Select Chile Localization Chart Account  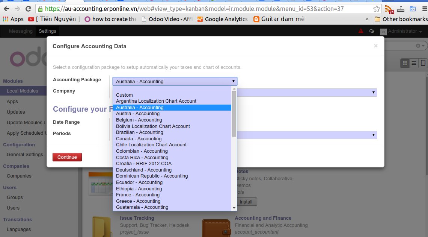click(172, 145)
